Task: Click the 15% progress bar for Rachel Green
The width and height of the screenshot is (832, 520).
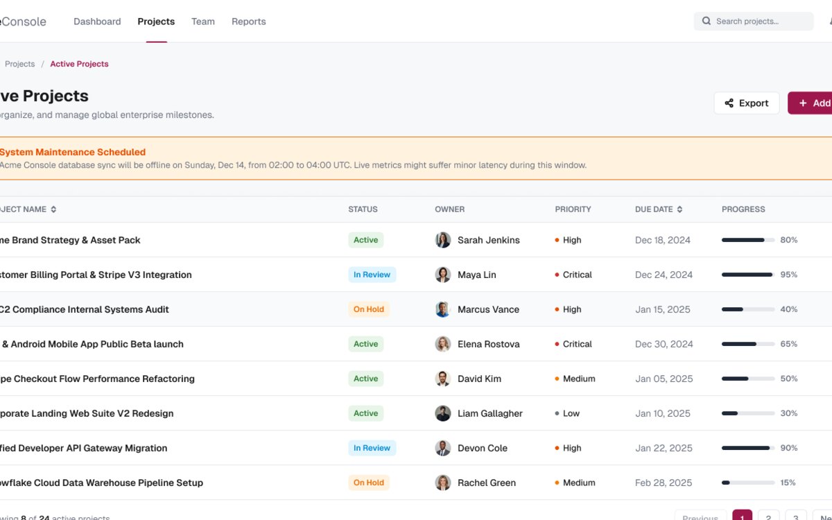Action: pos(748,483)
